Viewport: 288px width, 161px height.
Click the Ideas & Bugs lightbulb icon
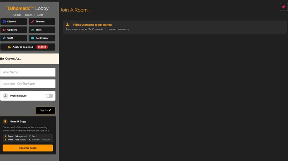coord(5,121)
